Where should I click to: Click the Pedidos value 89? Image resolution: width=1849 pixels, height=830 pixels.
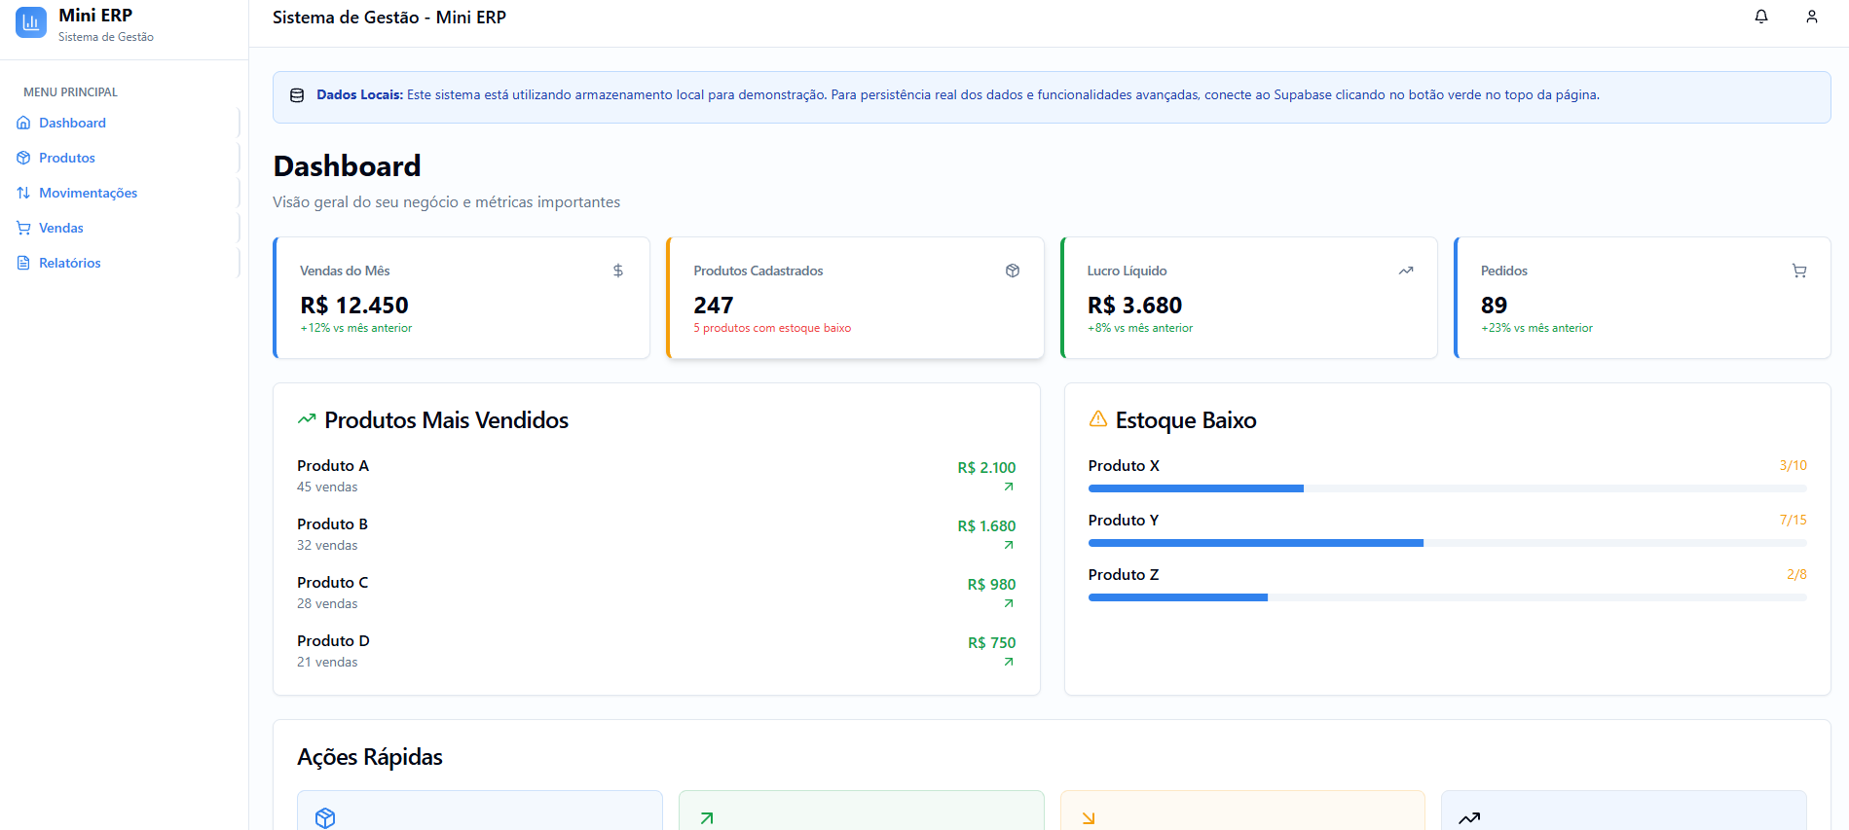pos(1494,306)
